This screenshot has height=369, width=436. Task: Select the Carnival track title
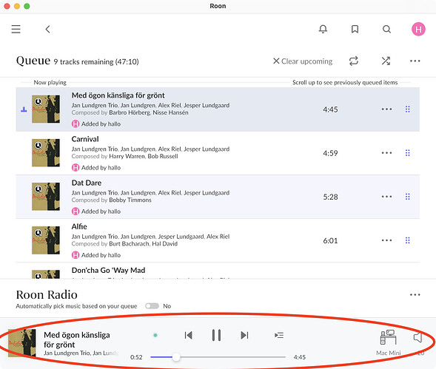point(85,139)
